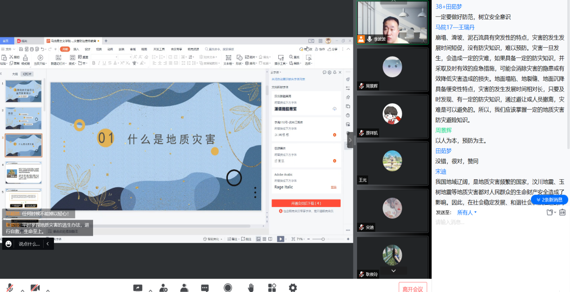Raise hand using the hand icon

[x=251, y=288]
